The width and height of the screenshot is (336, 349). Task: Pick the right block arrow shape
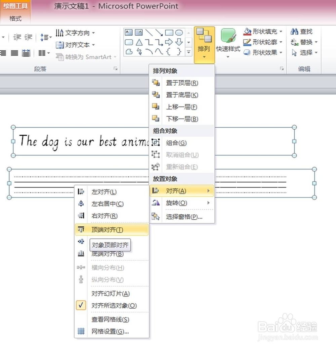click(169, 42)
